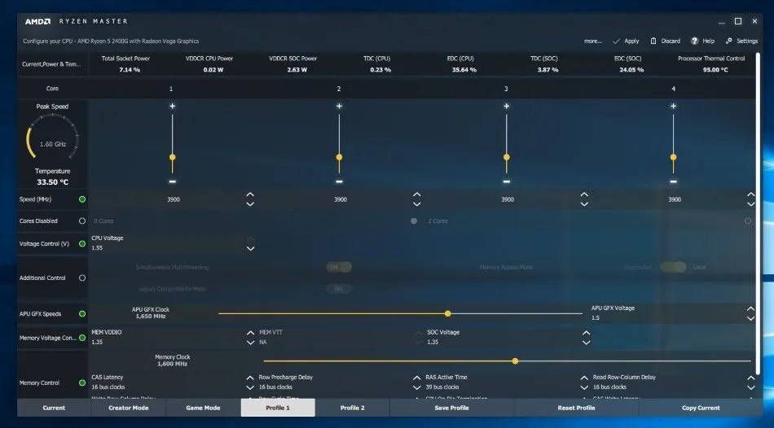Open the more... menu

pyautogui.click(x=593, y=41)
